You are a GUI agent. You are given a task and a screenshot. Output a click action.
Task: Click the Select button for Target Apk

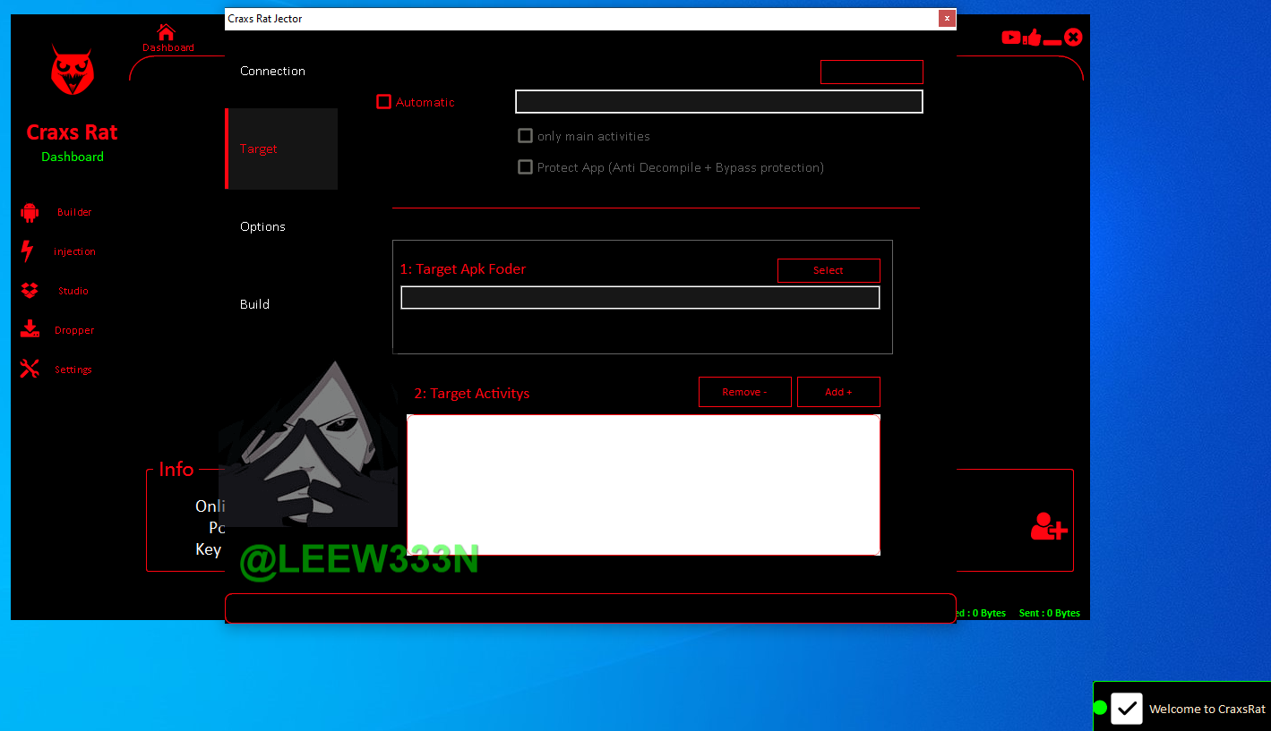(829, 270)
